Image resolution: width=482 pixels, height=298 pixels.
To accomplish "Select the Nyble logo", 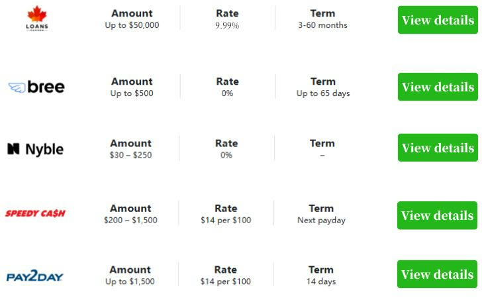I will 35,150.
